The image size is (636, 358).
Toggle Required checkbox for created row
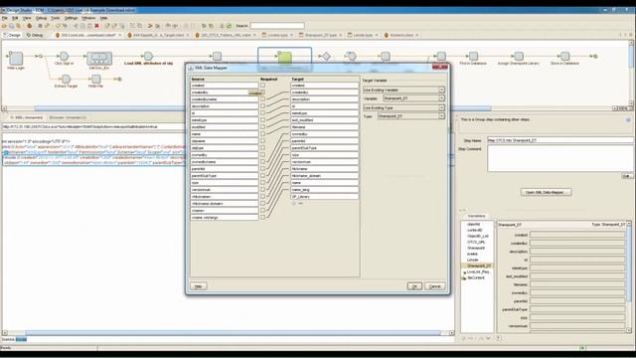[x=262, y=86]
